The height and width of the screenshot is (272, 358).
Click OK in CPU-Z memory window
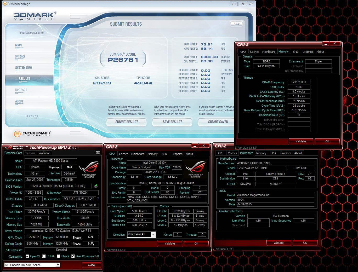pyautogui.click(x=327, y=141)
